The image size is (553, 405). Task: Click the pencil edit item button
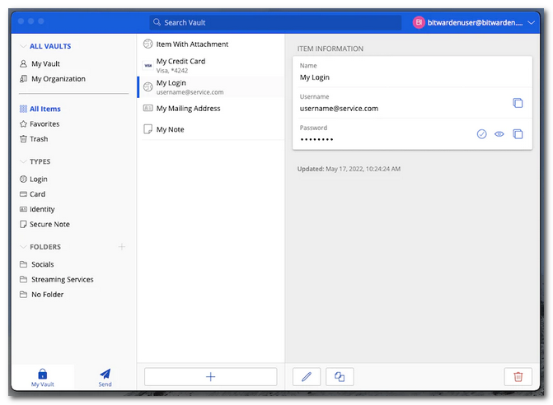click(307, 377)
